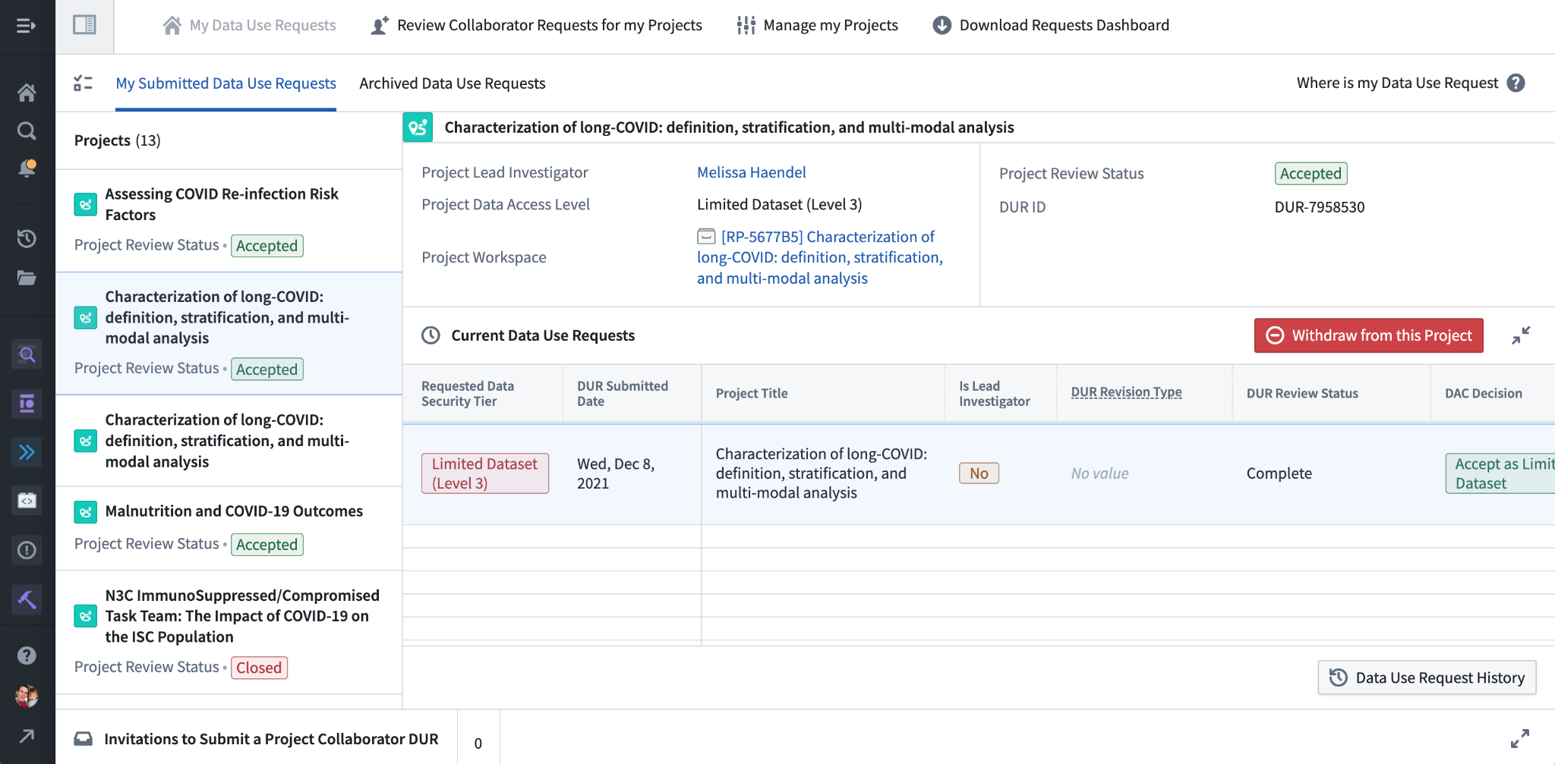
Task: Open the home icon in the sidebar
Action: (x=27, y=92)
